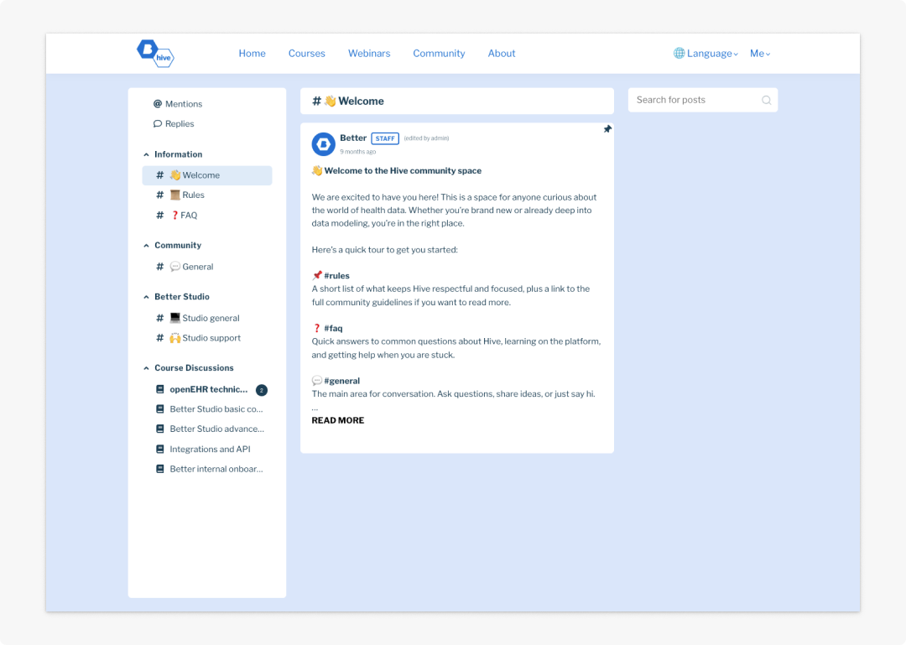The image size is (906, 645).
Task: Click the search magnifier icon
Action: (766, 100)
